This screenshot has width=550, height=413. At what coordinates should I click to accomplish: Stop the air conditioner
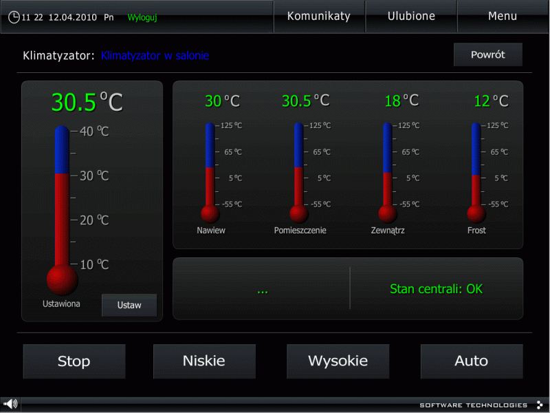(x=74, y=361)
